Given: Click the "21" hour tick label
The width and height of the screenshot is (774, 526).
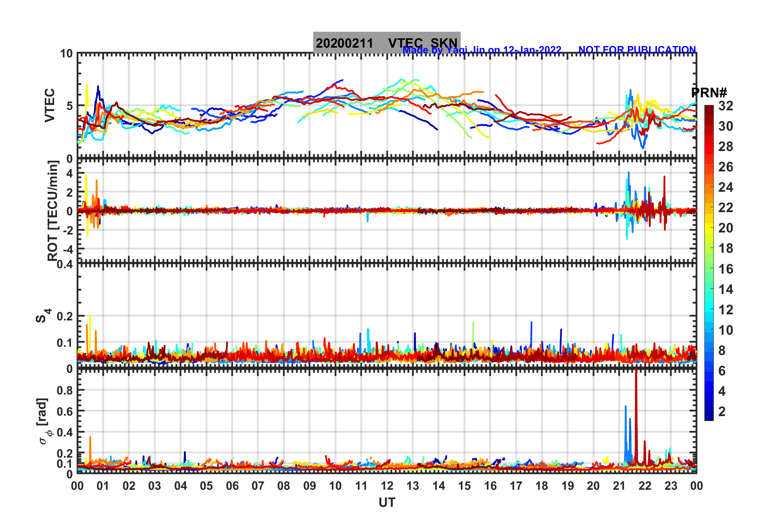Looking at the screenshot, I should (x=619, y=486).
